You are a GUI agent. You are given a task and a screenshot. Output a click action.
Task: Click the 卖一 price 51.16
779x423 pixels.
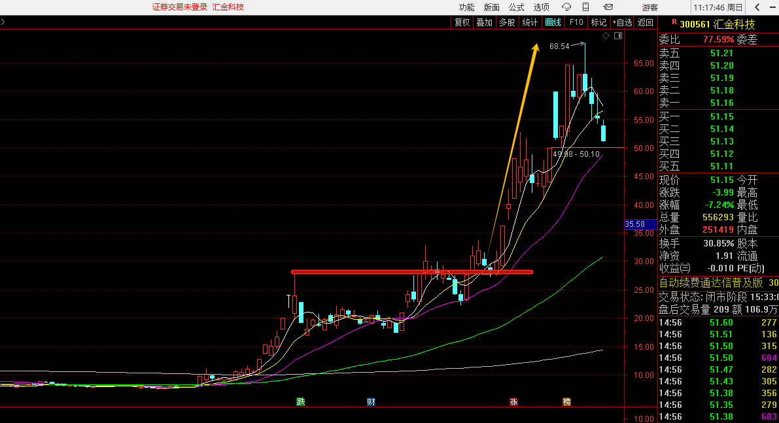point(721,103)
